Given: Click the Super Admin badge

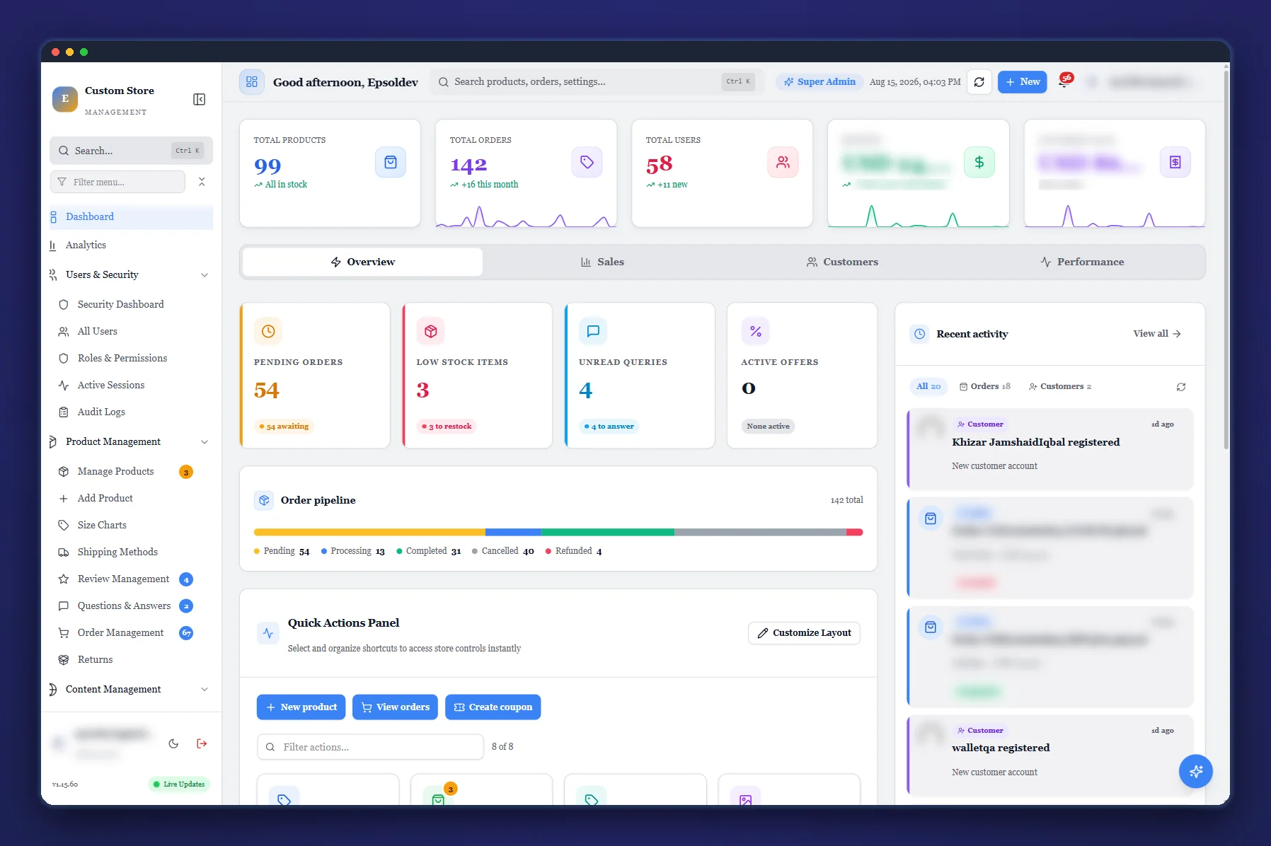Looking at the screenshot, I should (819, 82).
